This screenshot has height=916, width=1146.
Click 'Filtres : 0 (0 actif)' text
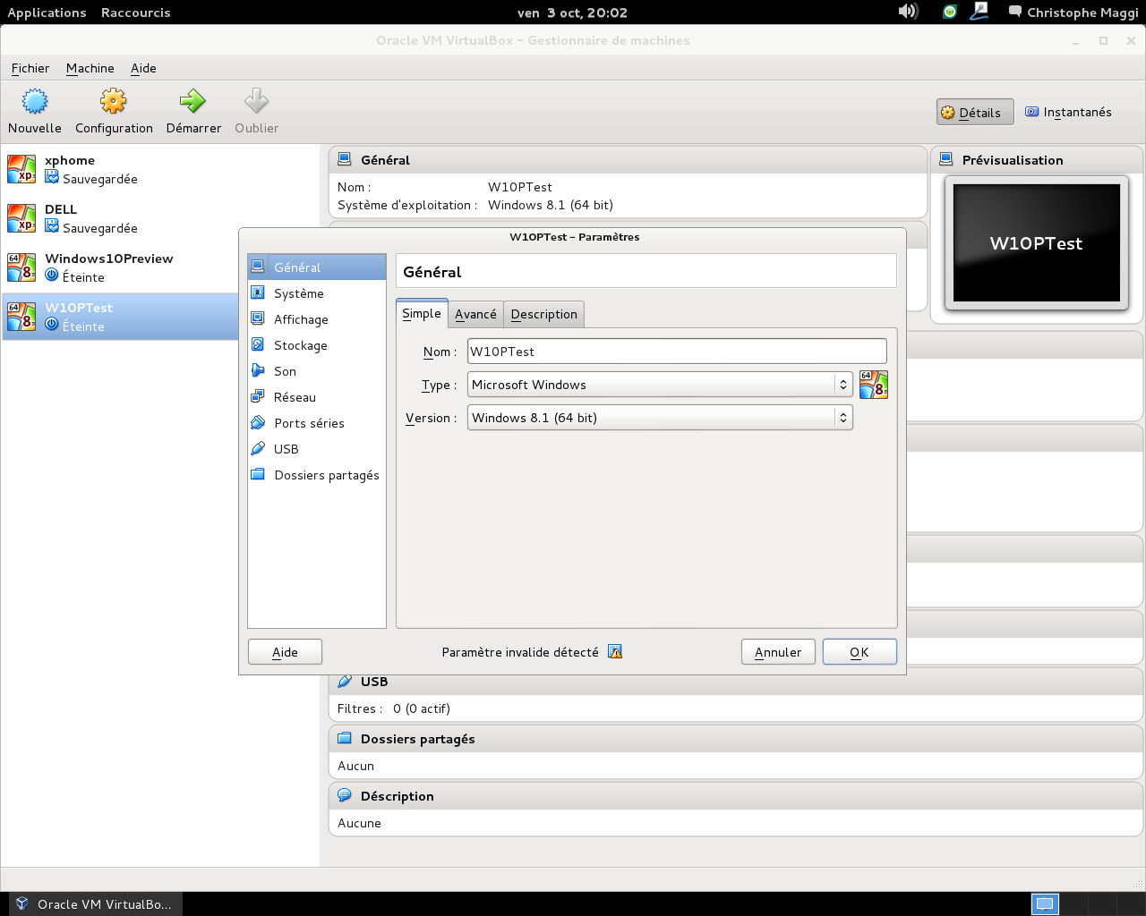click(x=394, y=708)
